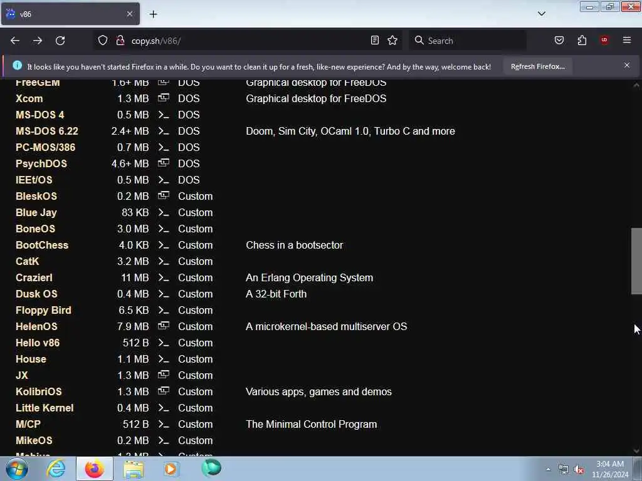Open Windows Media Player from taskbar

(172, 468)
